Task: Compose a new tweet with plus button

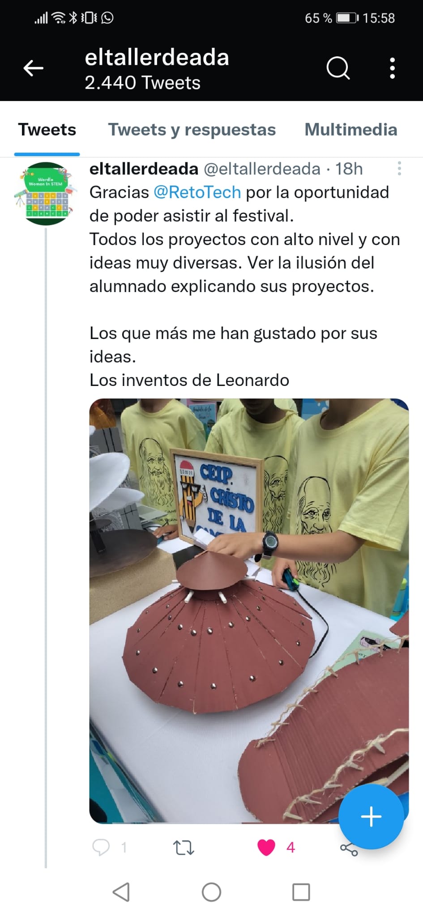Action: 371,817
